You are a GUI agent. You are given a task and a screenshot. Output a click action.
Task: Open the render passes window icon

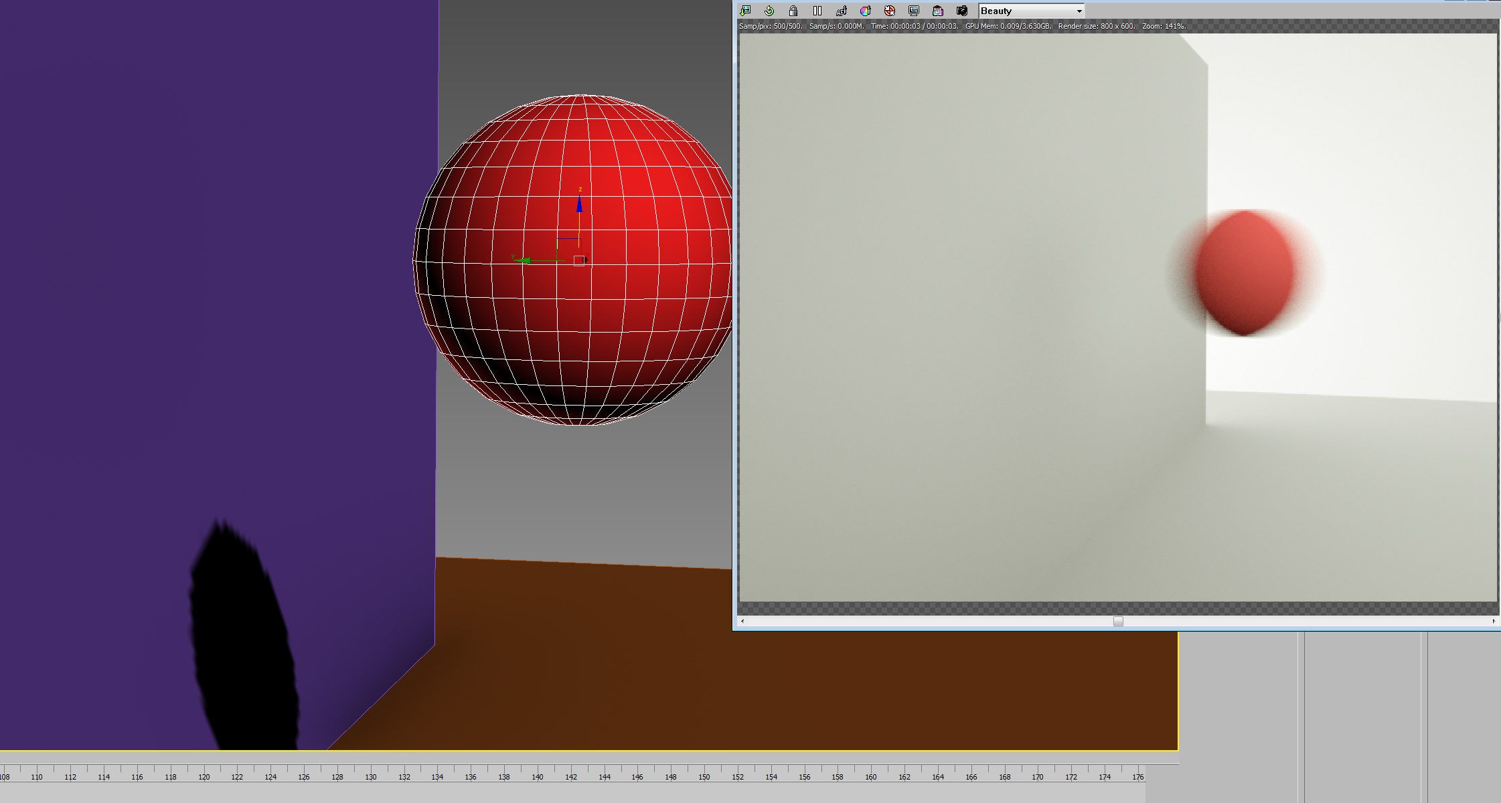(x=938, y=11)
